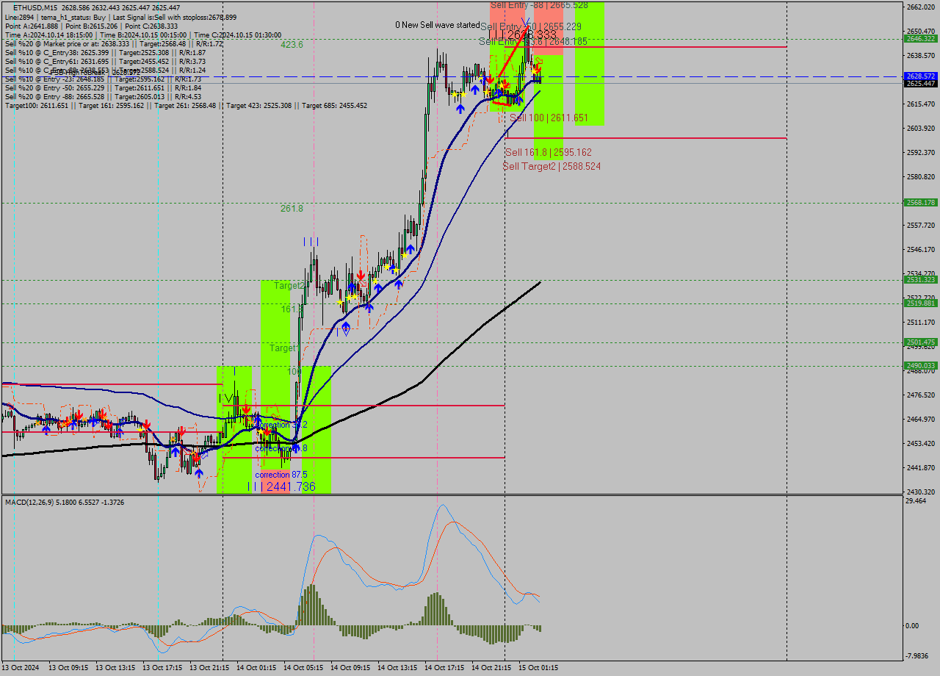Click the 2662.020 price axis value
The height and width of the screenshot is (676, 940).
[920, 7]
